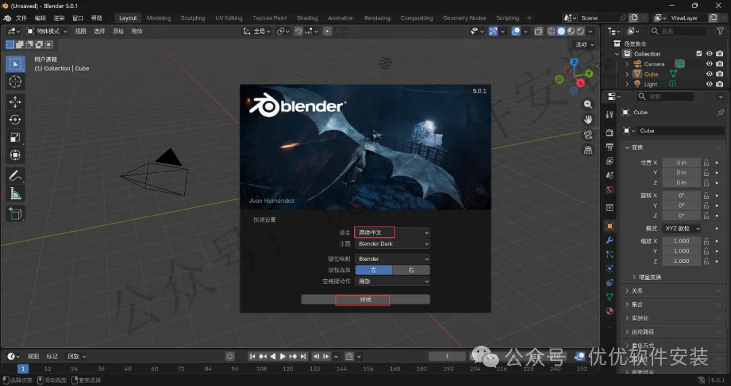Click the 继续 continue button

coord(365,299)
